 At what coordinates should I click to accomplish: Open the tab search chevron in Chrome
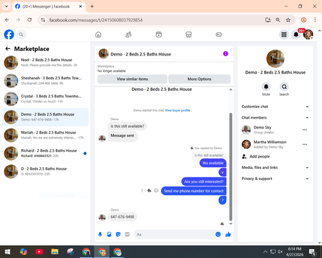6,6
